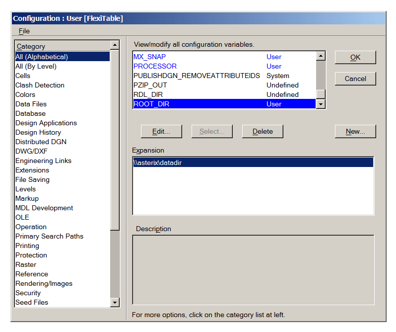Select the Security category
This screenshot has width=396, height=332.
(63, 293)
